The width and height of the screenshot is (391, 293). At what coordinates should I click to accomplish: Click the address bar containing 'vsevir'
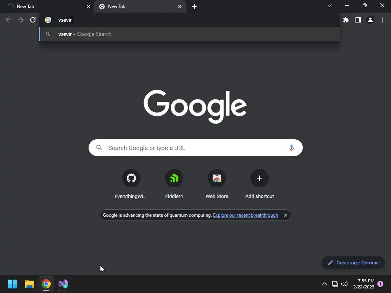coord(189,20)
